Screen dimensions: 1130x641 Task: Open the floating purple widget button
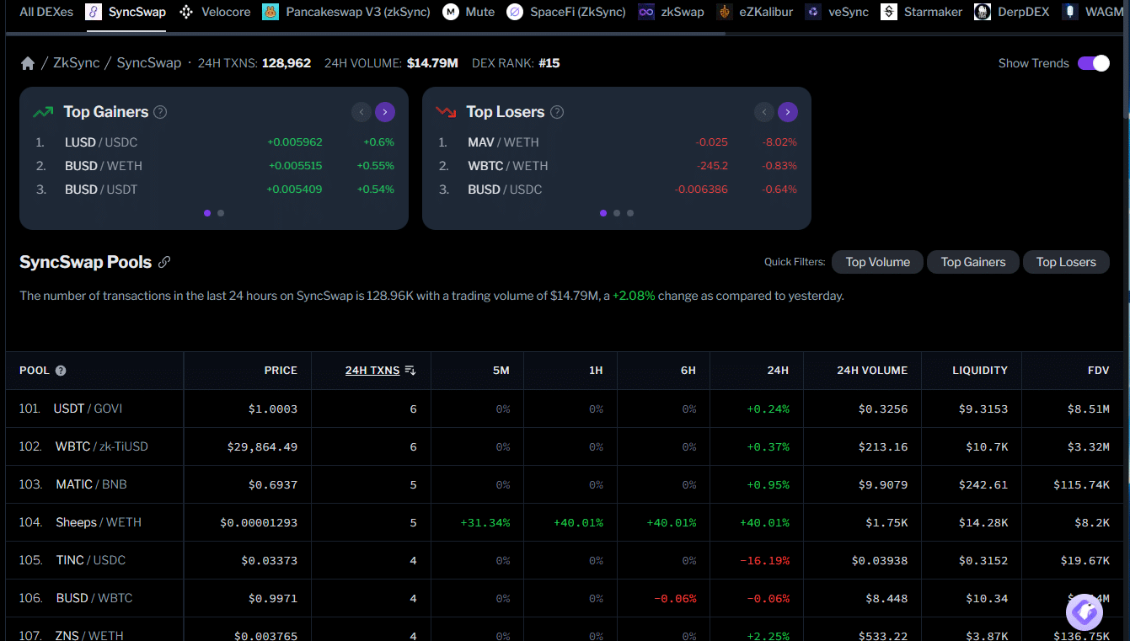pyautogui.click(x=1084, y=612)
